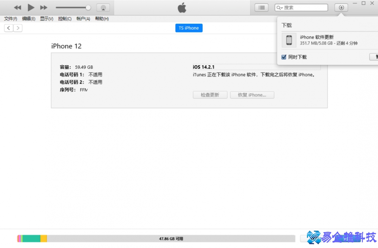Click the rewind playback icon
378x248 pixels.
pos(17,7)
